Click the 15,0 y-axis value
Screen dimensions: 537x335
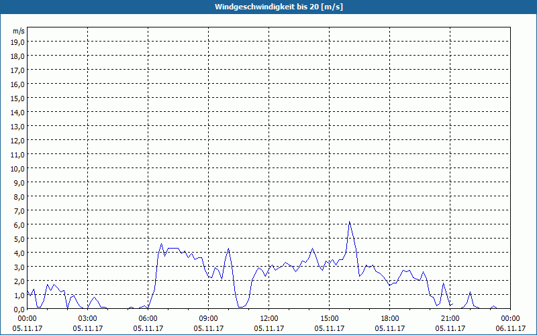point(18,98)
